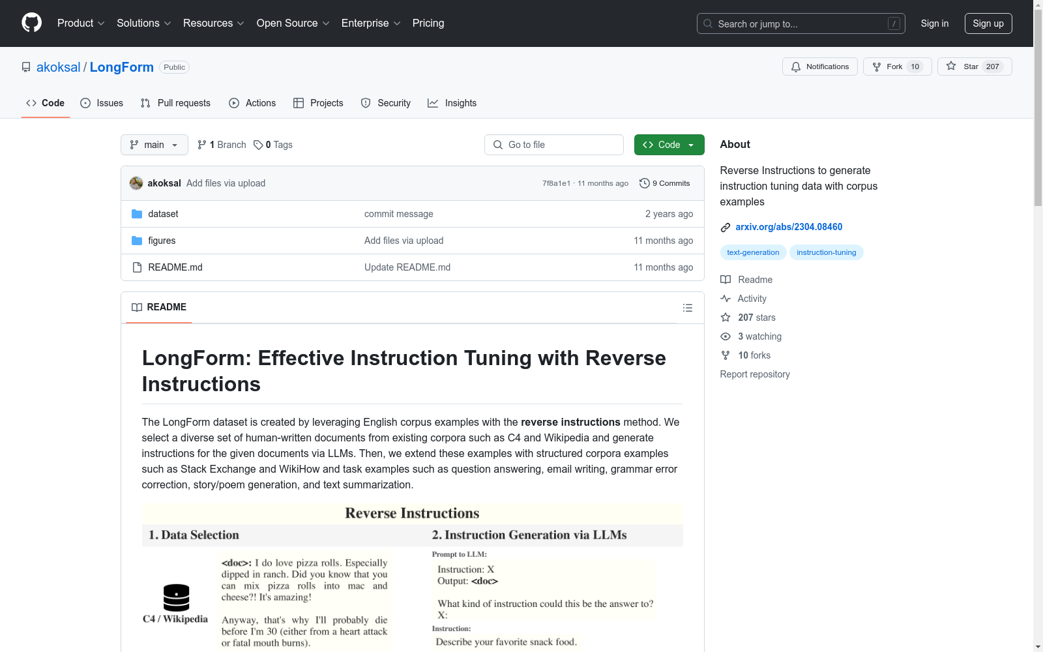
Task: Click the 7f8a1e1 commit hash
Action: click(556, 183)
